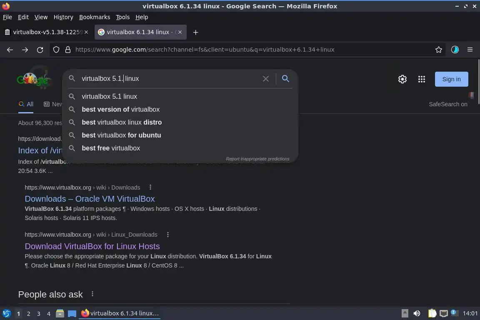The width and height of the screenshot is (480, 320).
Task: Adjust volume from the speaker tray icon
Action: [417, 313]
